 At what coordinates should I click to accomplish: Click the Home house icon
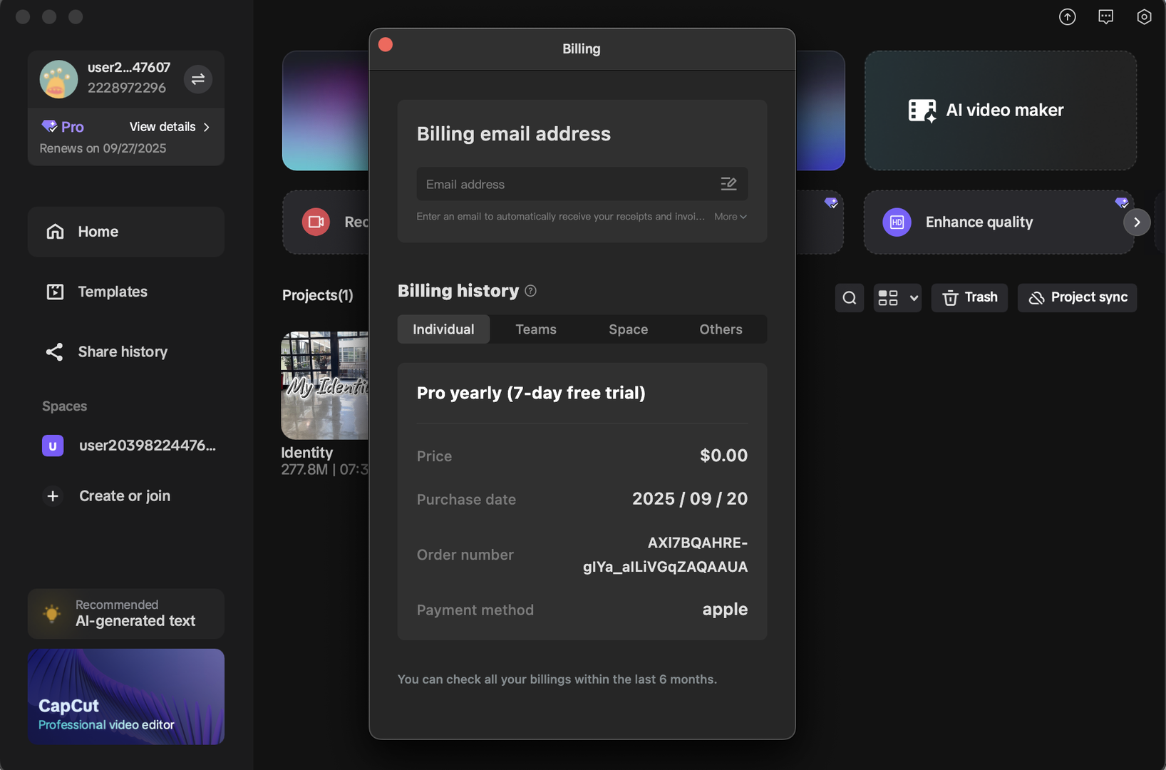click(x=55, y=232)
